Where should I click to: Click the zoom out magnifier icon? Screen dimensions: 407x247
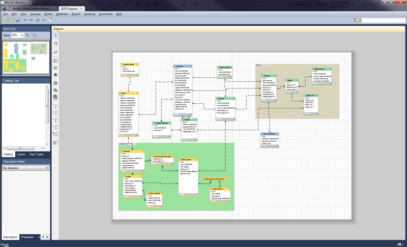click(x=34, y=36)
